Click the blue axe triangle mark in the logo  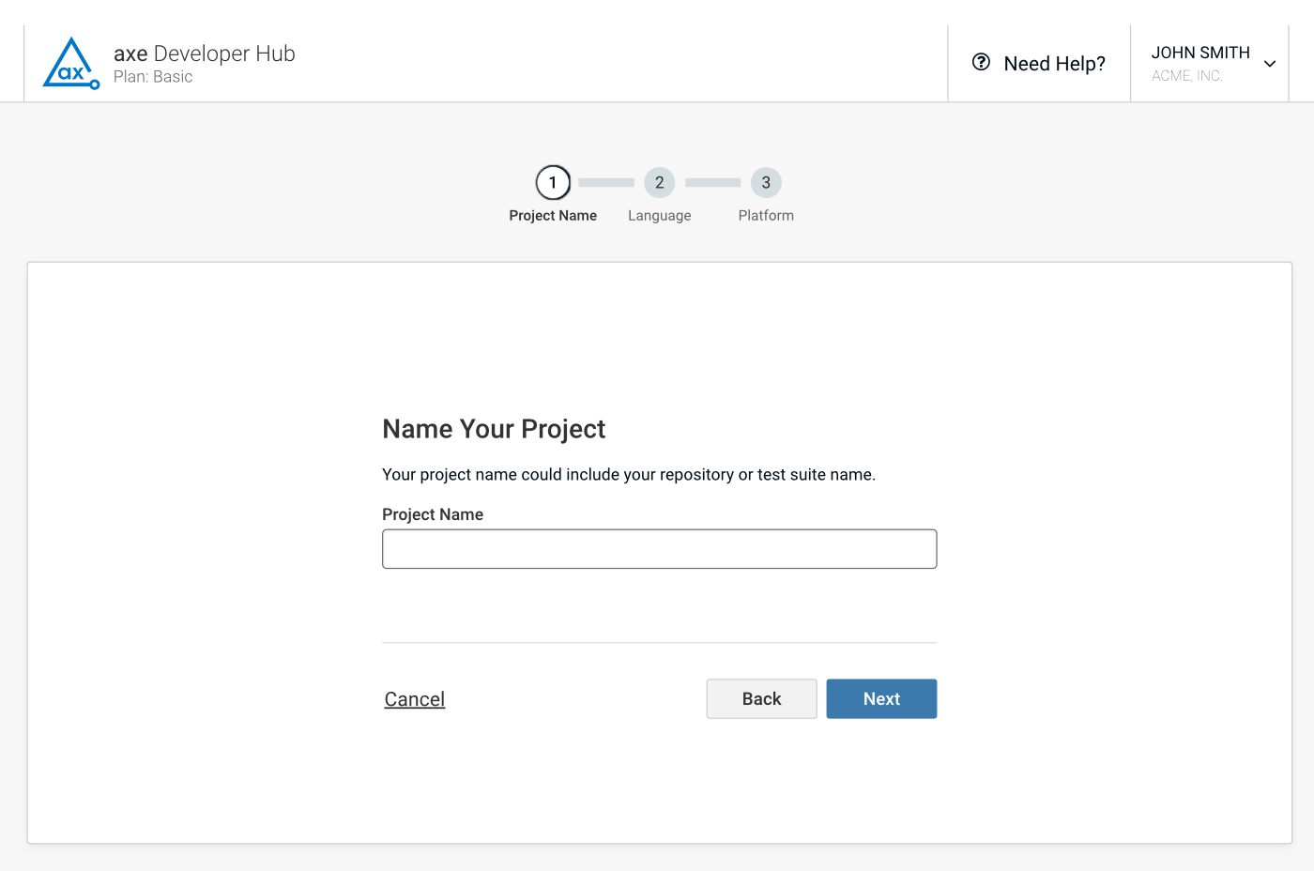(x=70, y=62)
